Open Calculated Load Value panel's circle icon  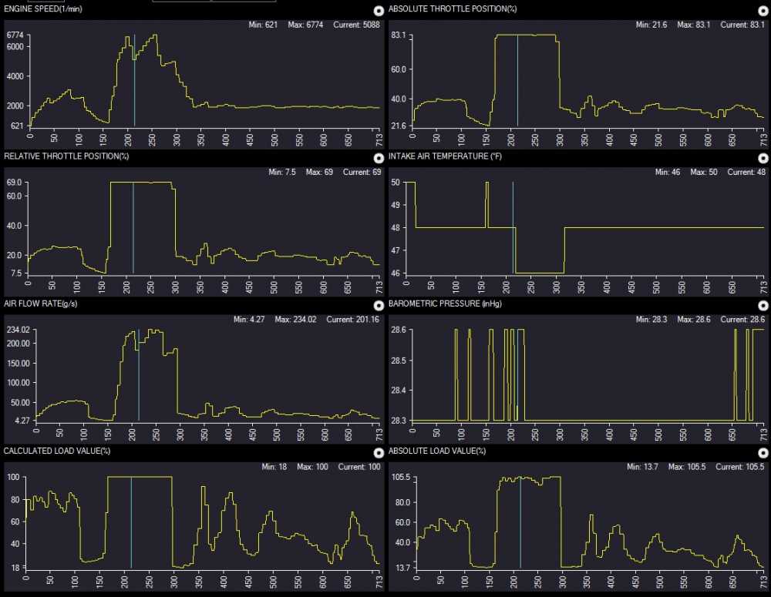[x=378, y=453]
